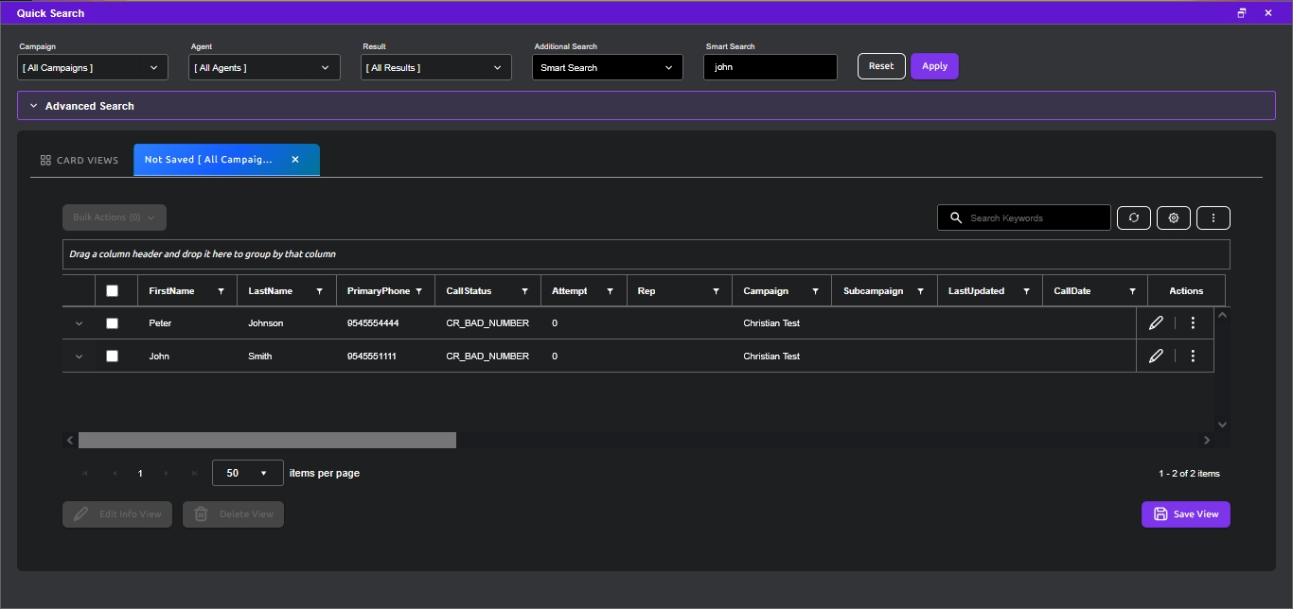
Task: Click the Edit Info View button
Action: tap(117, 514)
